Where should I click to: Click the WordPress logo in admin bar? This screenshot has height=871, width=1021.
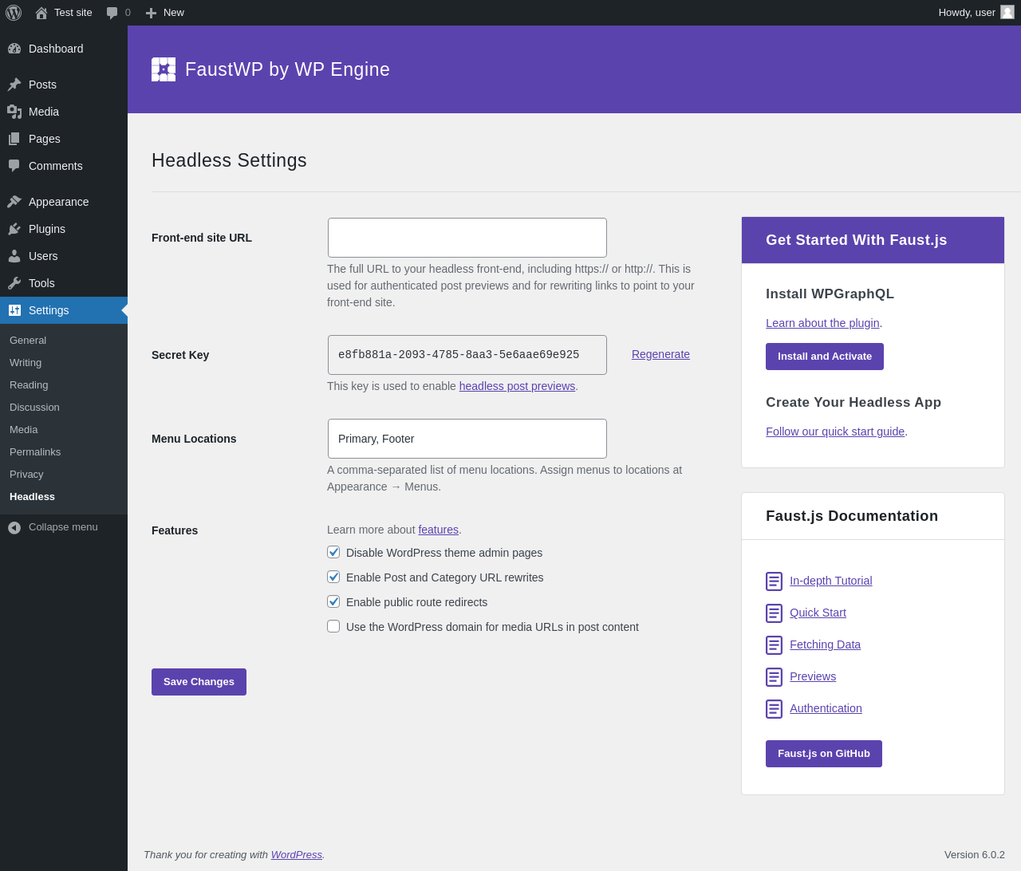click(14, 13)
